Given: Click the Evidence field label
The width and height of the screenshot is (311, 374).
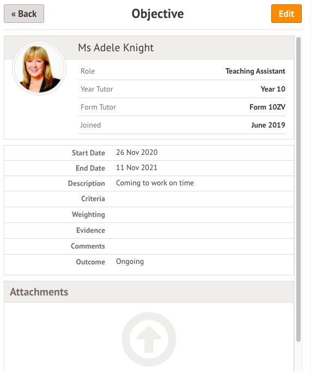Looking at the screenshot, I should [90, 230].
